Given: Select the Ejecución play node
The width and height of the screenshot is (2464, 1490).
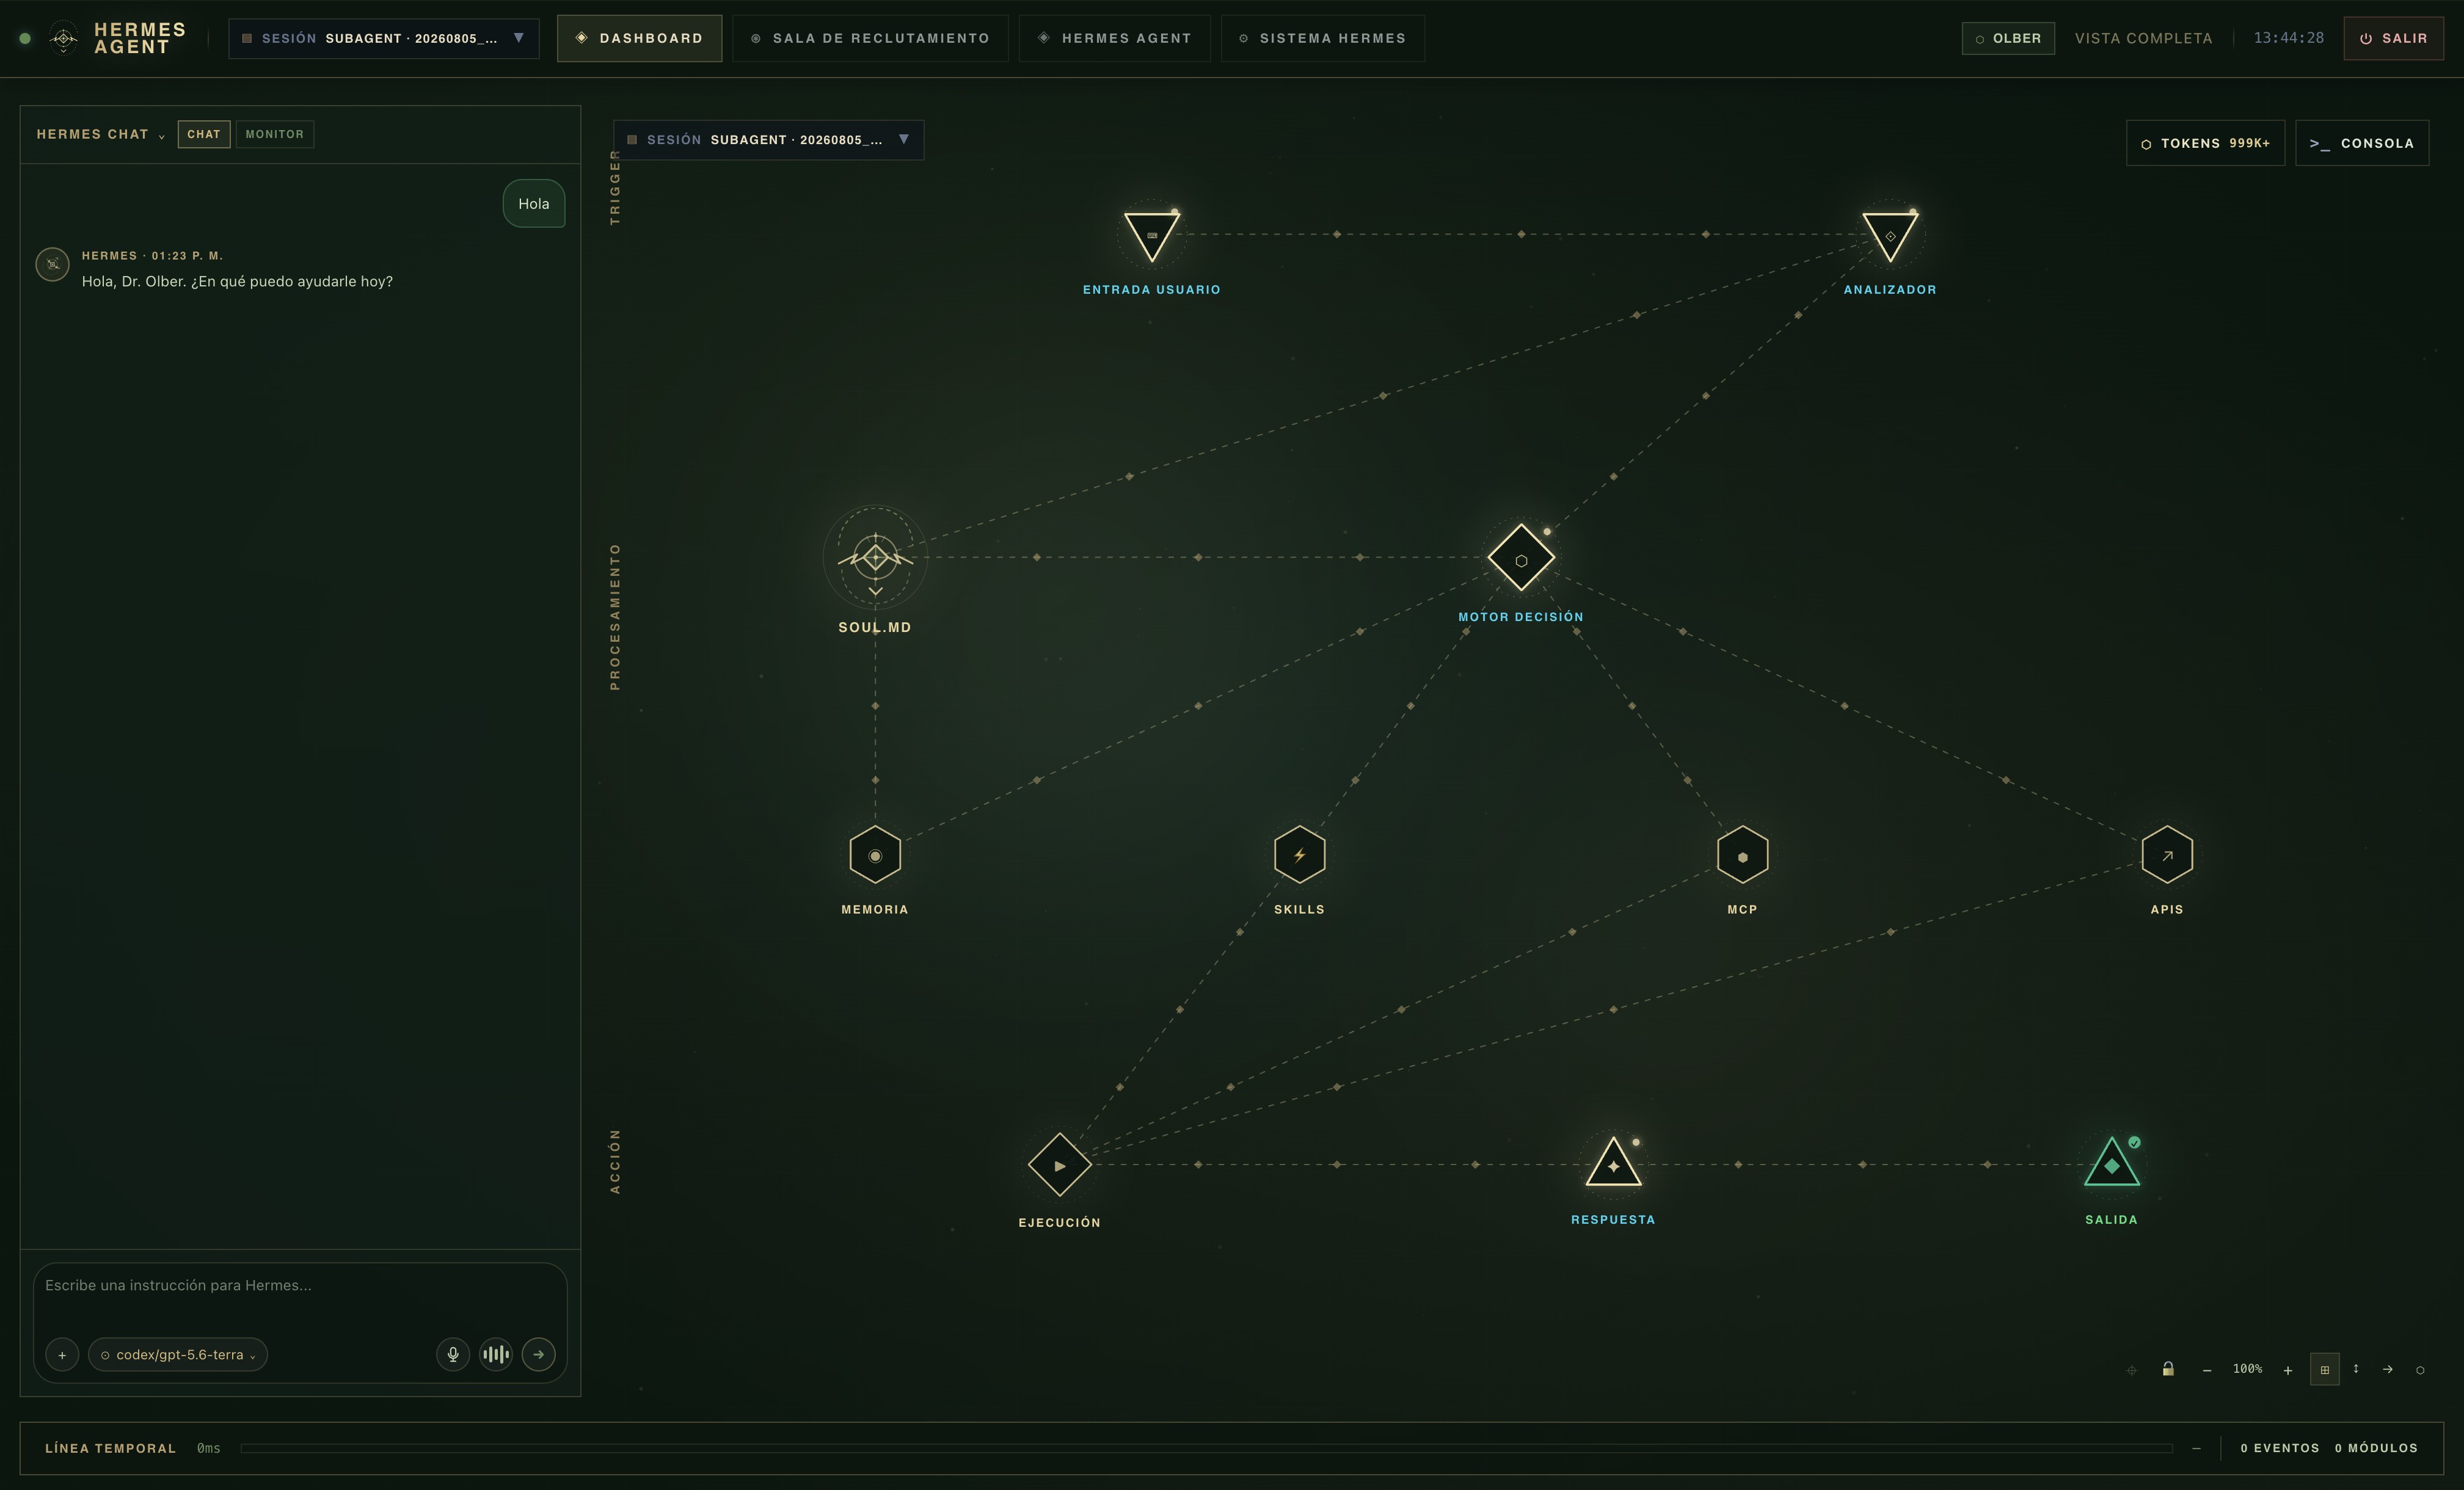Looking at the screenshot, I should tap(1059, 1164).
